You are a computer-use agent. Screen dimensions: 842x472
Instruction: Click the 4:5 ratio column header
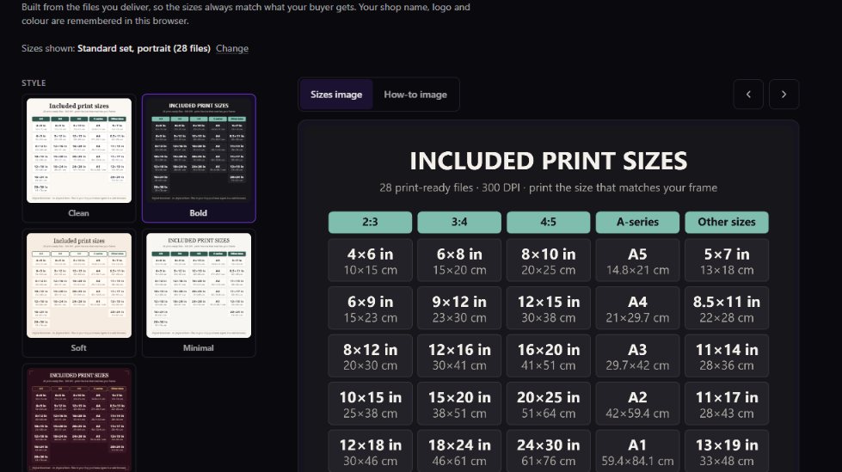(548, 223)
